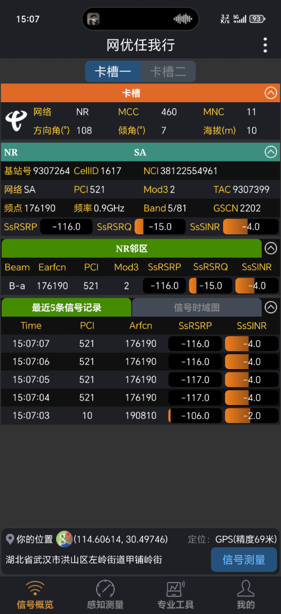The height and width of the screenshot is (614, 281).
Task: Select the 15:07:06 signal record row
Action: click(x=140, y=361)
